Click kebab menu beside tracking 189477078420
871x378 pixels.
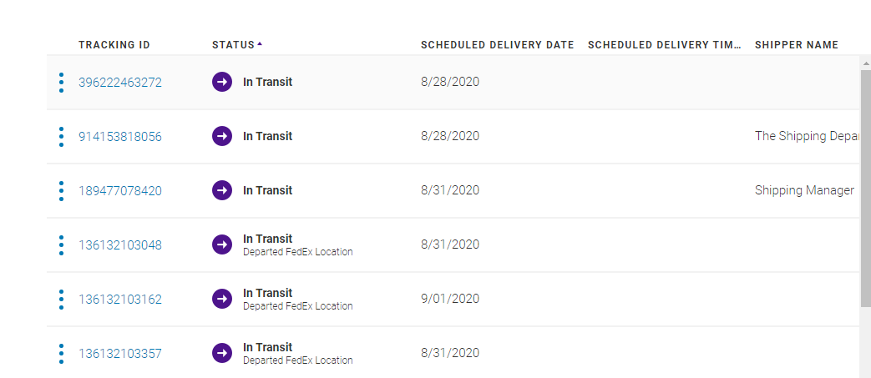click(61, 191)
